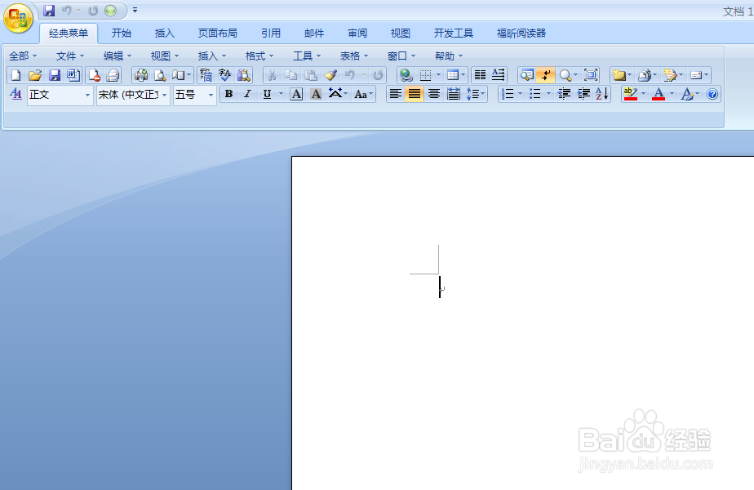This screenshot has width=754, height=490.
Task: Click inside the blank document page
Action: 523,323
